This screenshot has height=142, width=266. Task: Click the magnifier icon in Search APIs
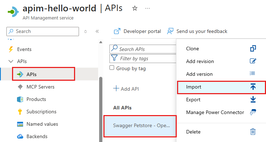114,48
